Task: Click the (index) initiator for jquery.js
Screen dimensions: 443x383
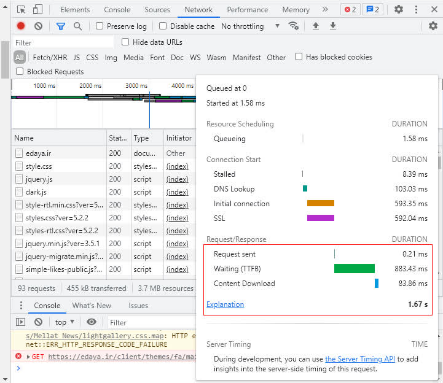Action: click(177, 179)
